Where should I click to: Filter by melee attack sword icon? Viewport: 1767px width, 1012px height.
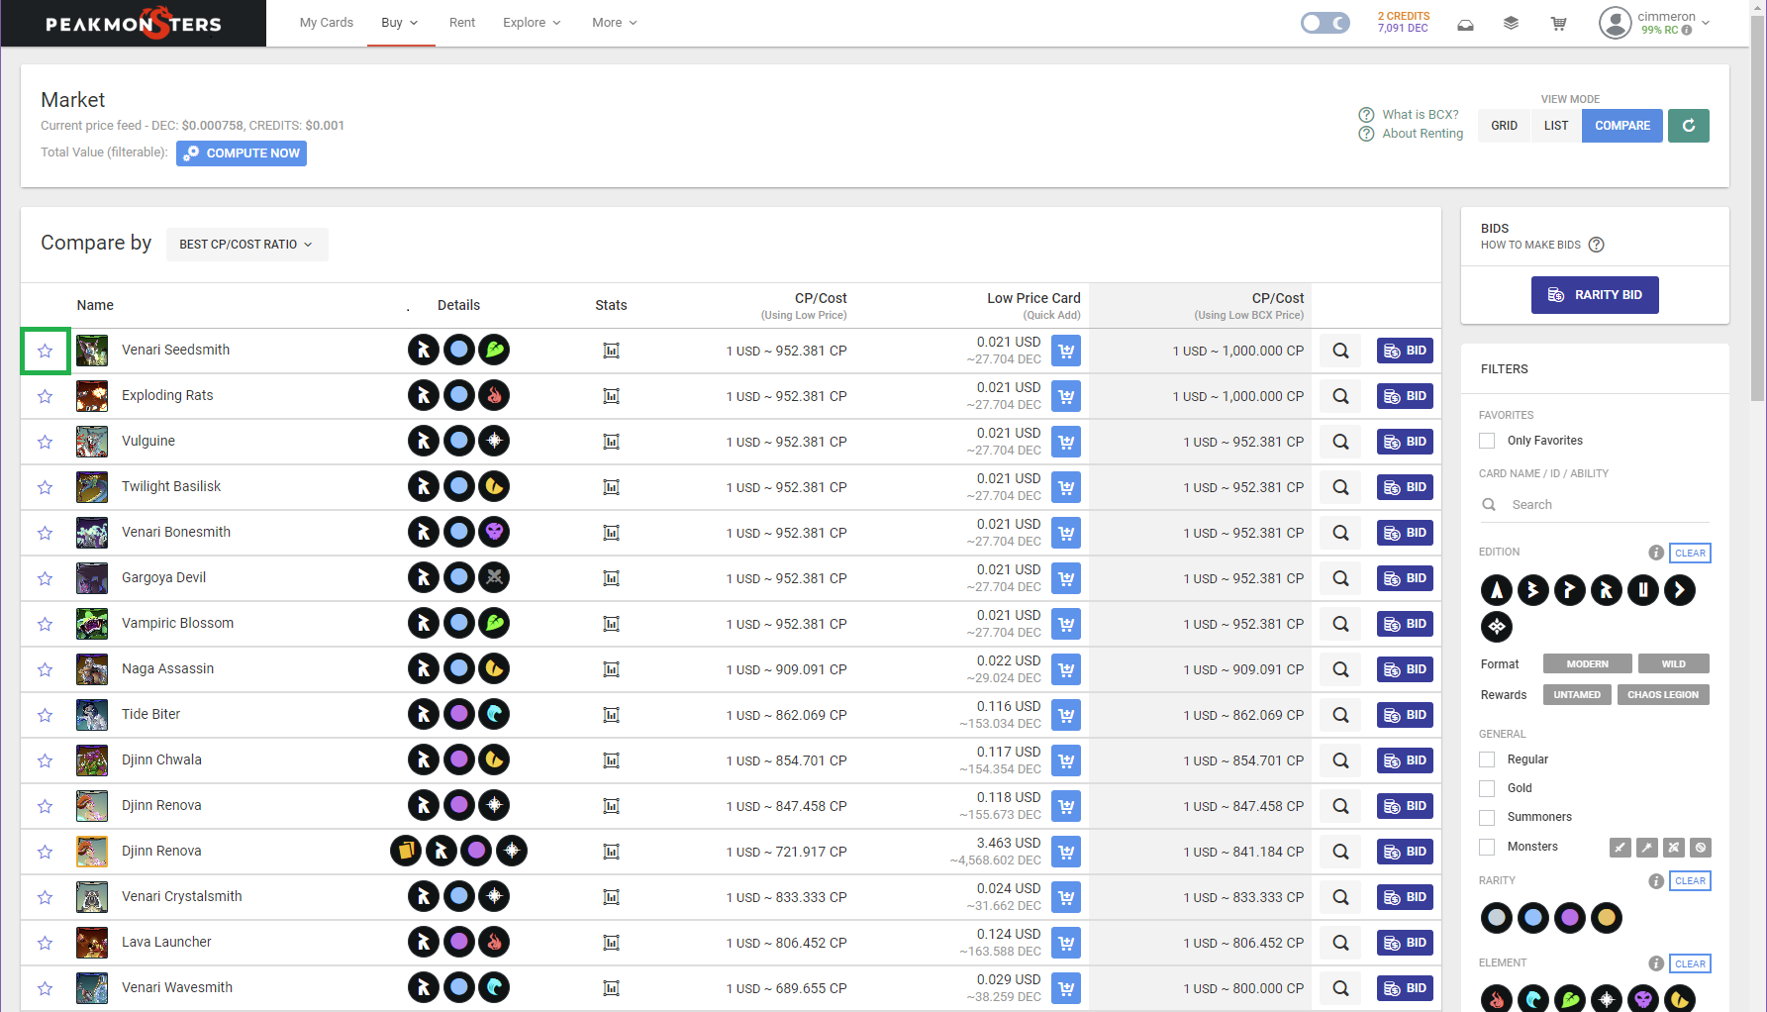(1620, 848)
